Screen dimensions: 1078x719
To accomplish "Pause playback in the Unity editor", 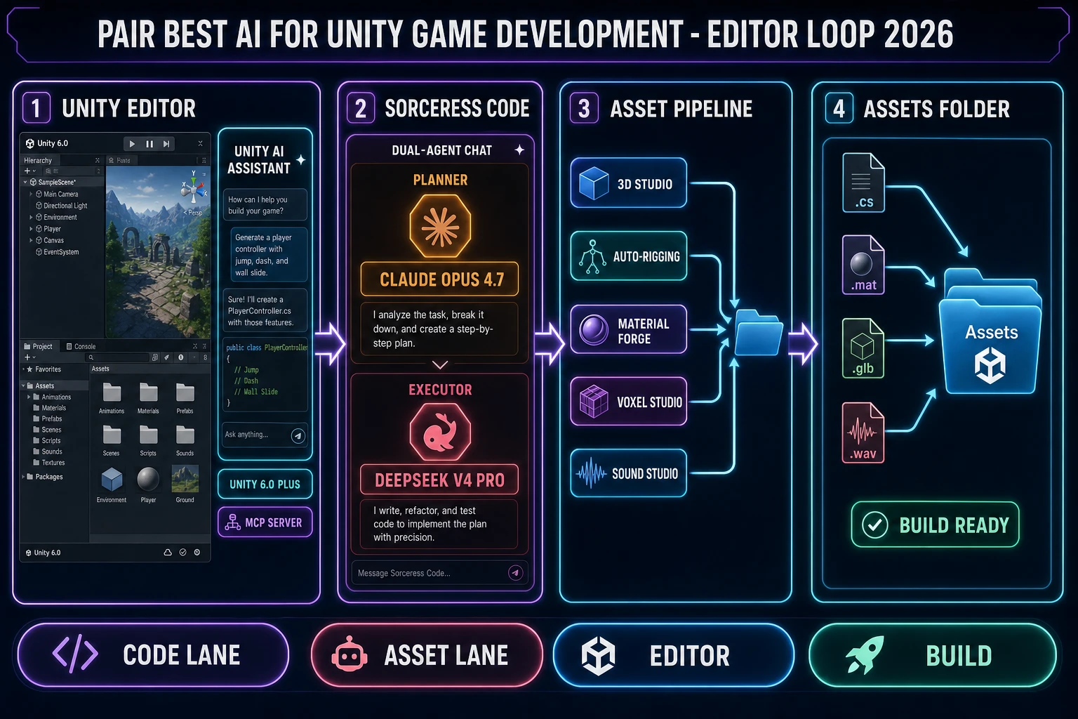I will point(149,144).
